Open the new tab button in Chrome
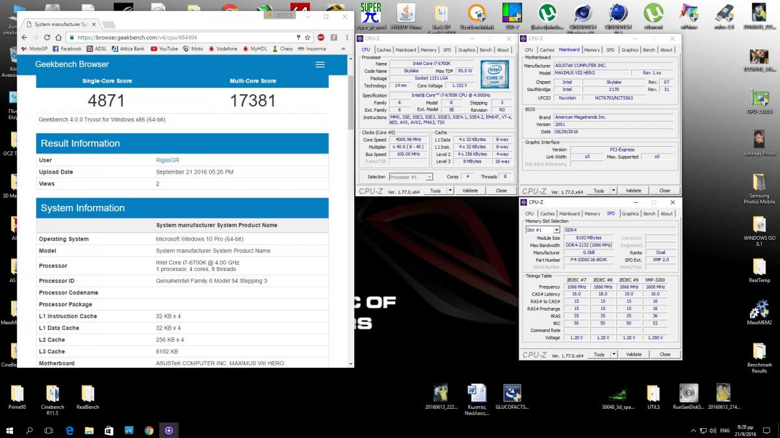 108,25
